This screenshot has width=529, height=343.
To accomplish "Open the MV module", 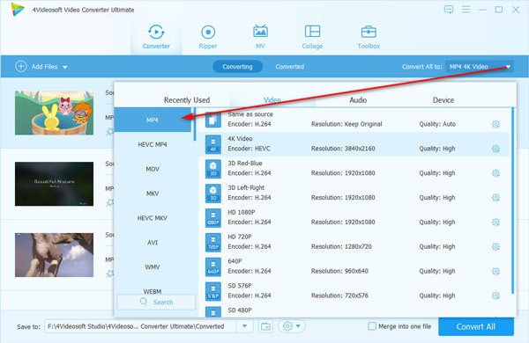I will coord(260,37).
